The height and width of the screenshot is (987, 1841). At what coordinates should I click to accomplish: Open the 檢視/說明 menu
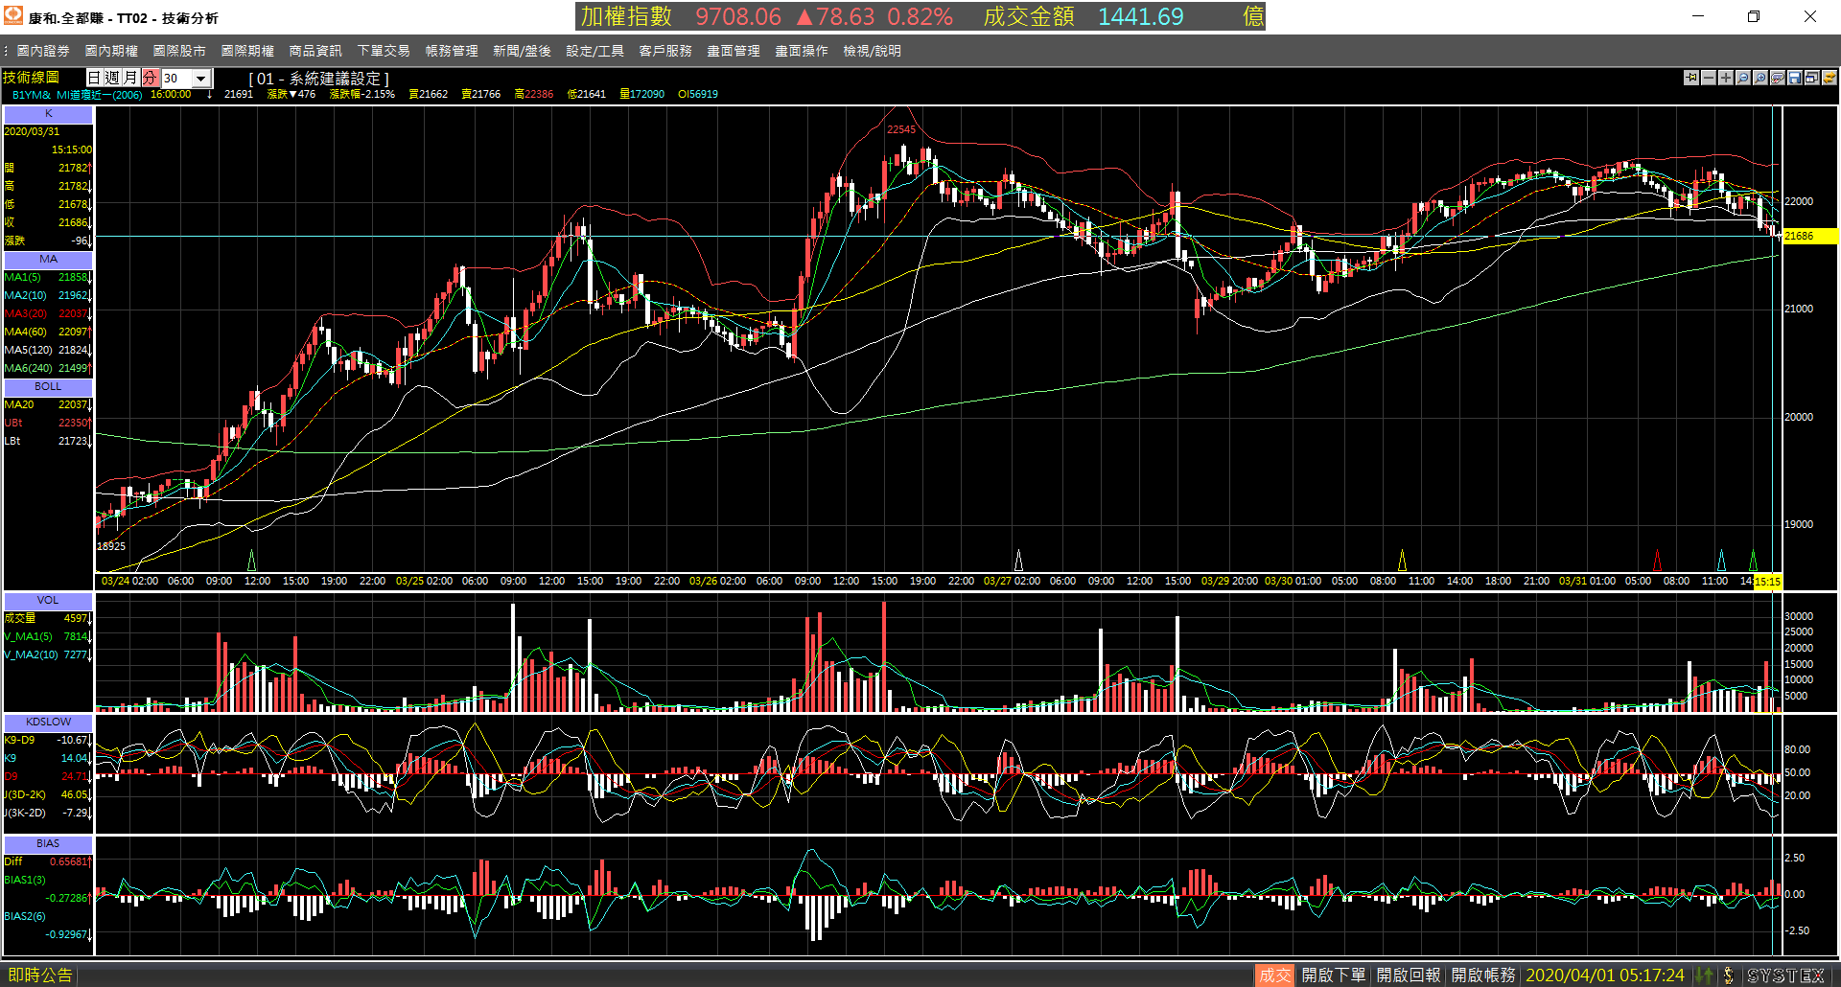click(872, 51)
